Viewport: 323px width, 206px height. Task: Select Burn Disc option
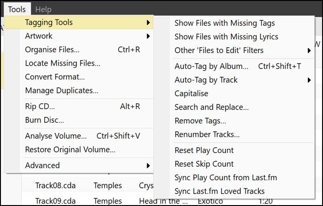tap(44, 120)
